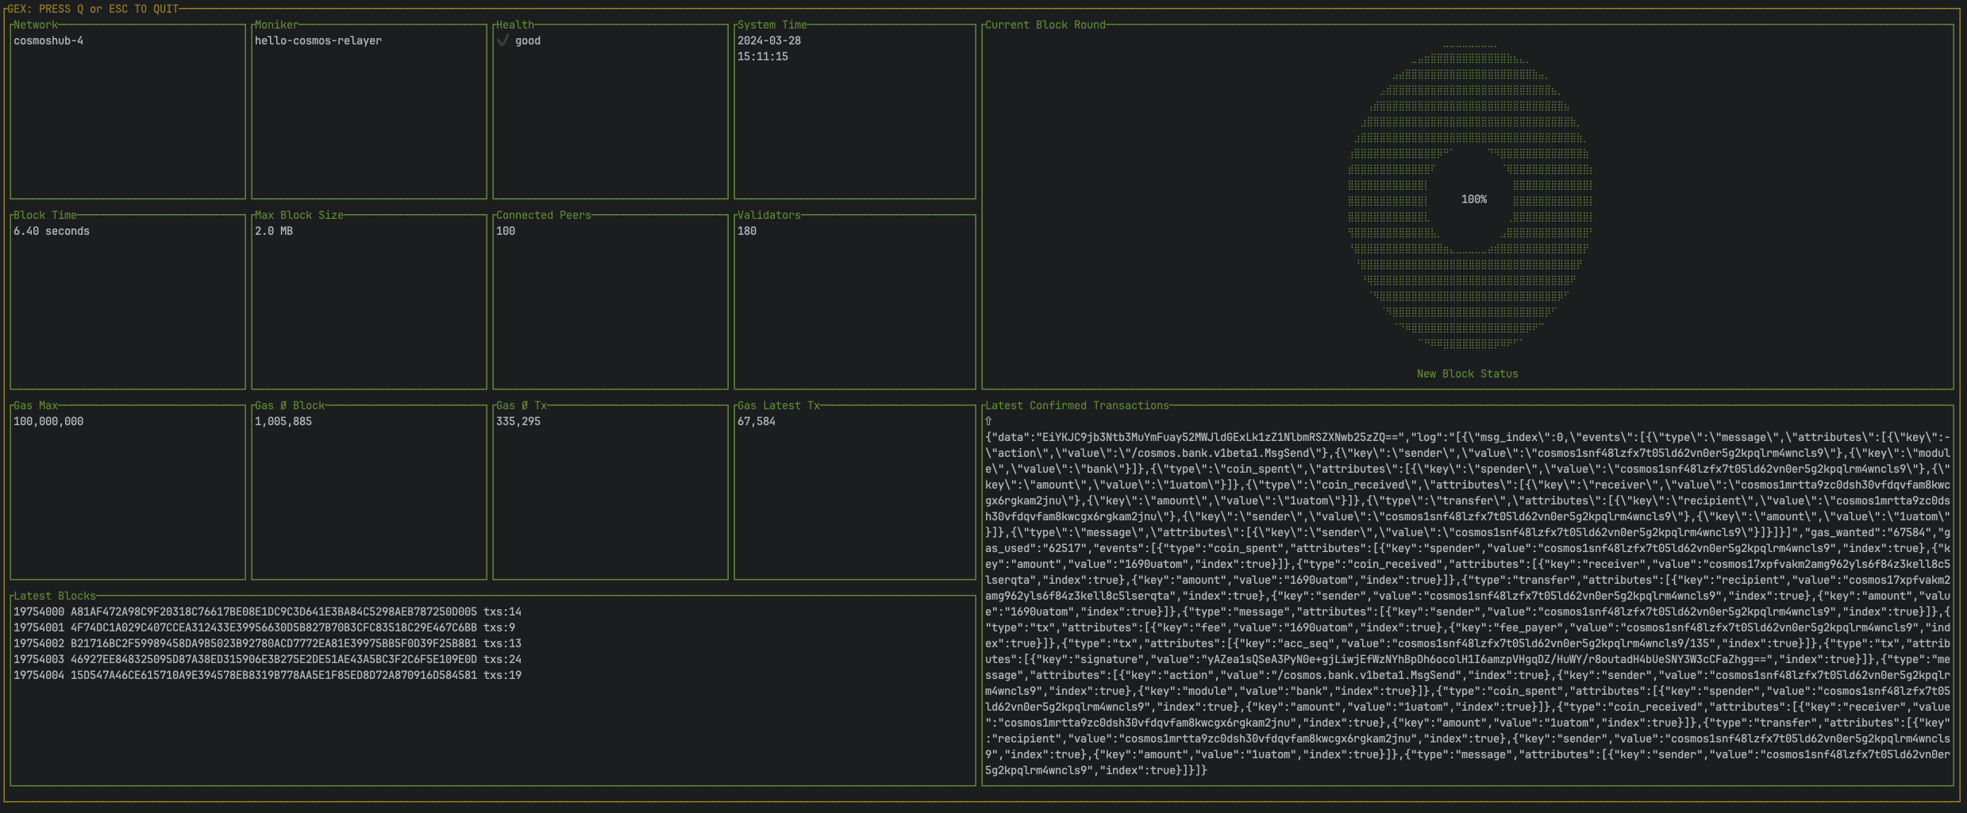The image size is (1967, 813).
Task: Toggle the New Block Status indicator
Action: tap(1468, 374)
